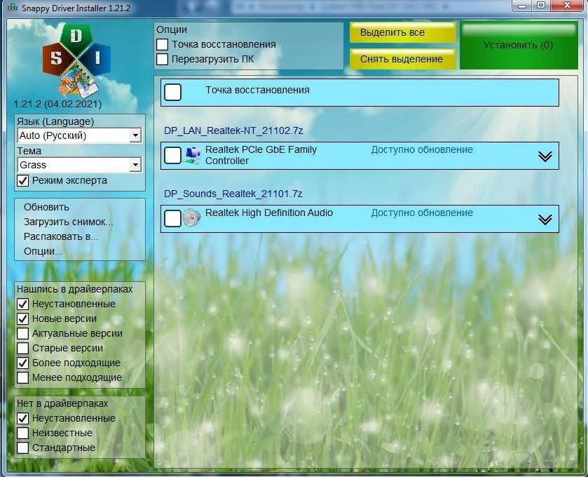Click the network adapter icon for Realtek PCIe GbE
This screenshot has width=588, height=477.
192,155
